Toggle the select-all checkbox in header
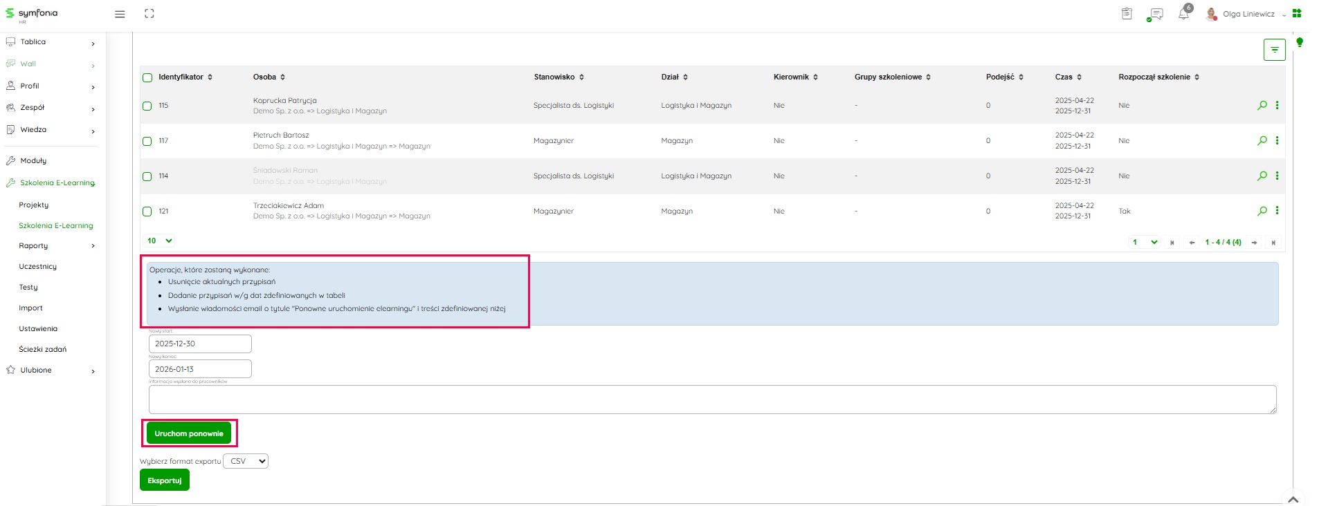 (147, 77)
